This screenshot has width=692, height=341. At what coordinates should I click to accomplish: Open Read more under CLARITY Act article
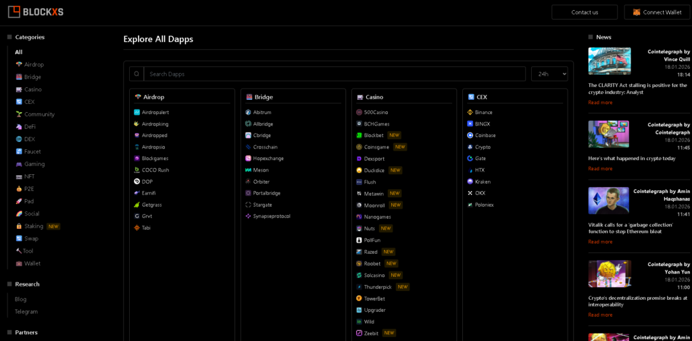pos(600,103)
